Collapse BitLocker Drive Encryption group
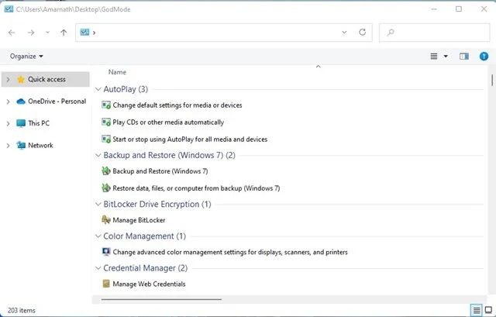The width and height of the screenshot is (496, 317). (x=98, y=204)
